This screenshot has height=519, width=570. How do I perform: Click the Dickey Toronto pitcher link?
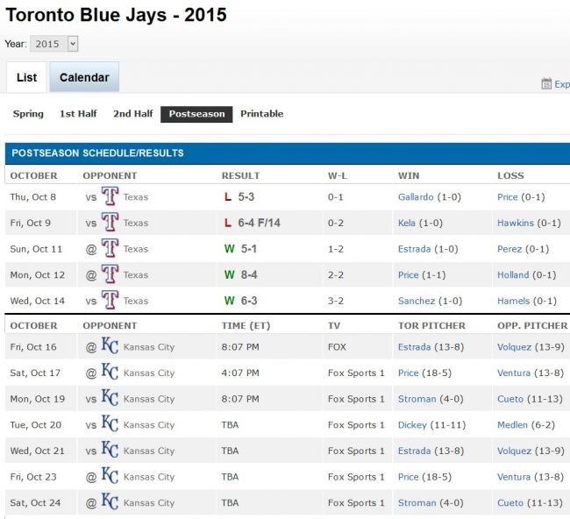coord(412,424)
